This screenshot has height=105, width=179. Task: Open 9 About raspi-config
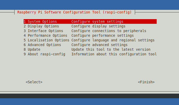coord(90,54)
